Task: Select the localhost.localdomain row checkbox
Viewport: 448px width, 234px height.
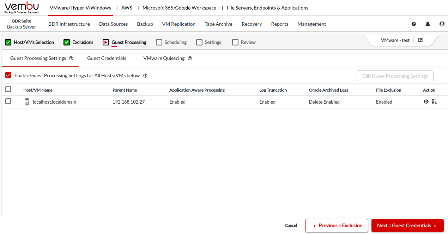Action: pos(8,101)
